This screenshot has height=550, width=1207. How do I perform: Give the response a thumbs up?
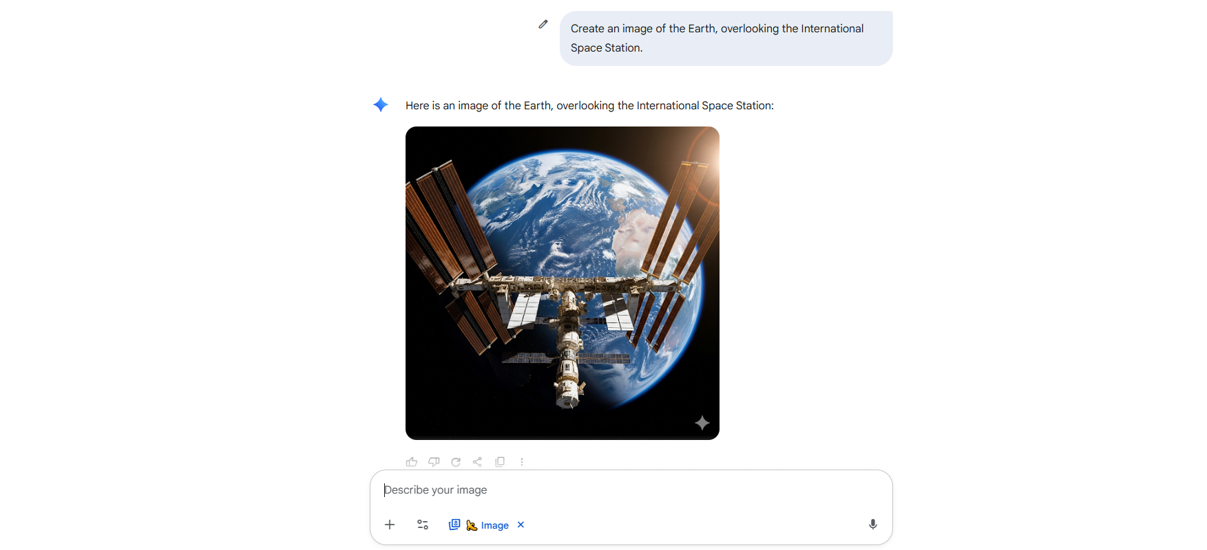(412, 462)
